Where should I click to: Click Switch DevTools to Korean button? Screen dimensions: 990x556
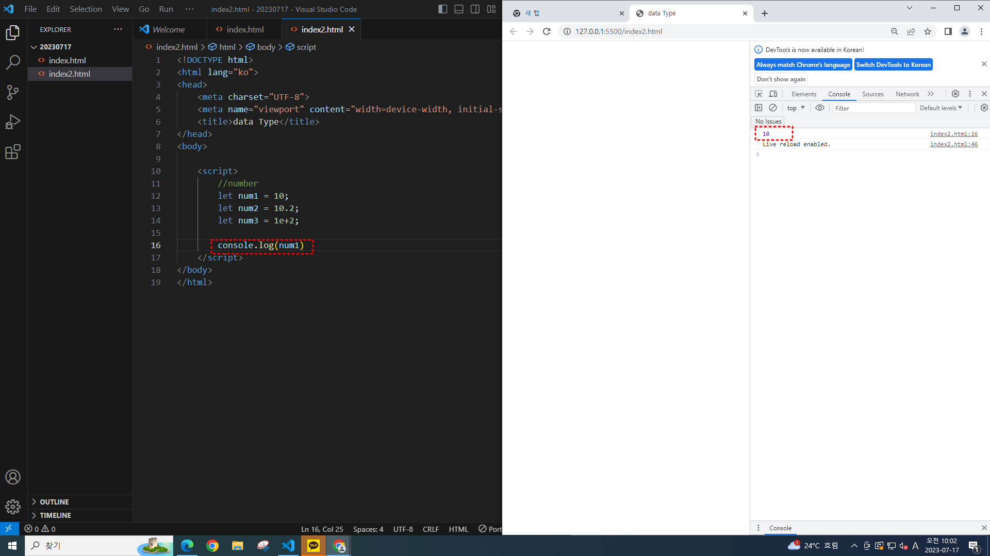(x=893, y=64)
